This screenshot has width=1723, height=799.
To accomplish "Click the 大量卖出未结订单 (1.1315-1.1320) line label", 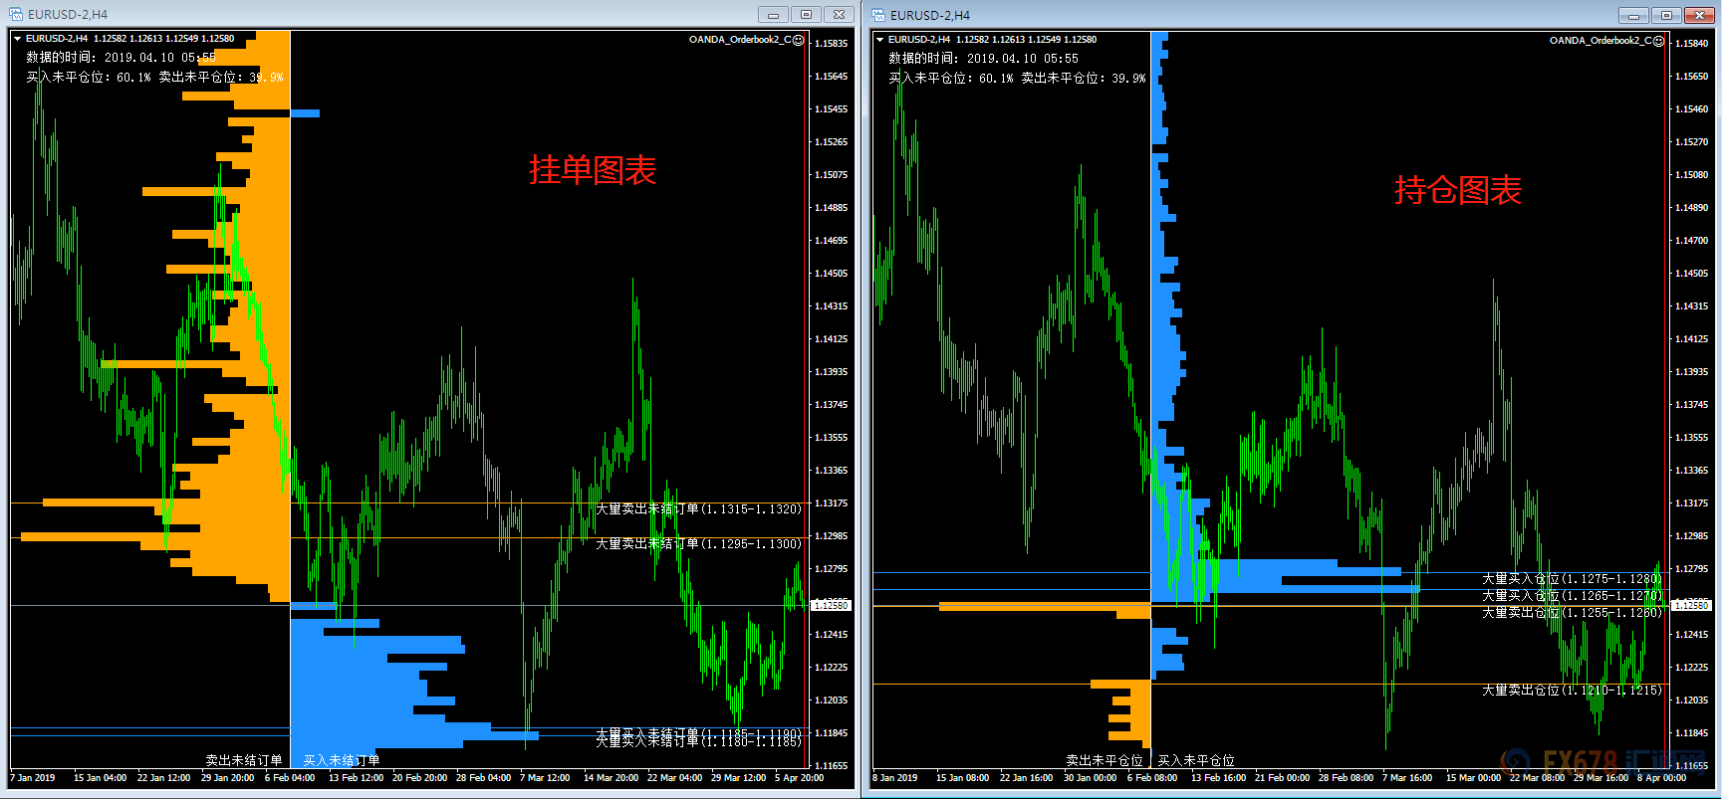I will point(698,509).
